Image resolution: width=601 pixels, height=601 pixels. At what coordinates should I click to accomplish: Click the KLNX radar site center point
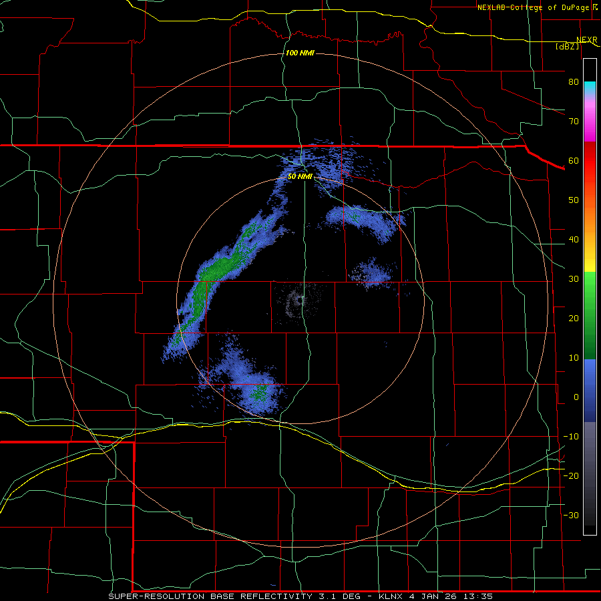pos(300,300)
